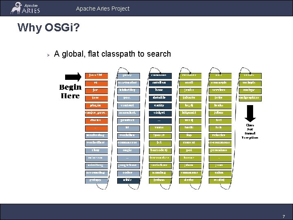Viewport: 293px width, 220px height.
Task: Click the bullet text 'A global, flat classpath to search'
Action: click(x=112, y=54)
